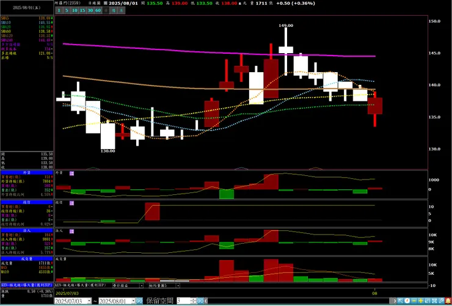Click GO button beside the 保留空間 spinner
This screenshot has height=306, width=452.
(200, 301)
